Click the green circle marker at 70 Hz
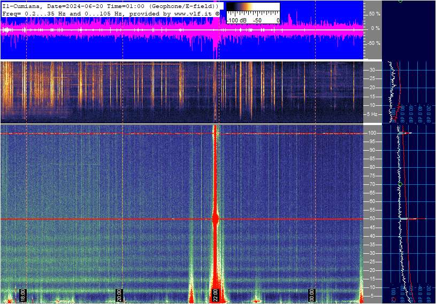The image size is (436, 304). pos(400,184)
